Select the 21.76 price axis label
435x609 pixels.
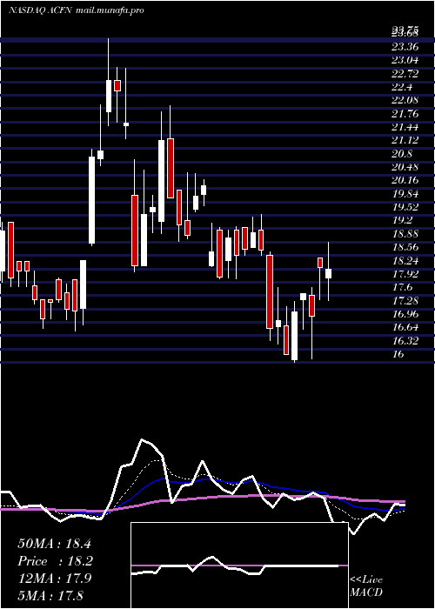[405, 114]
